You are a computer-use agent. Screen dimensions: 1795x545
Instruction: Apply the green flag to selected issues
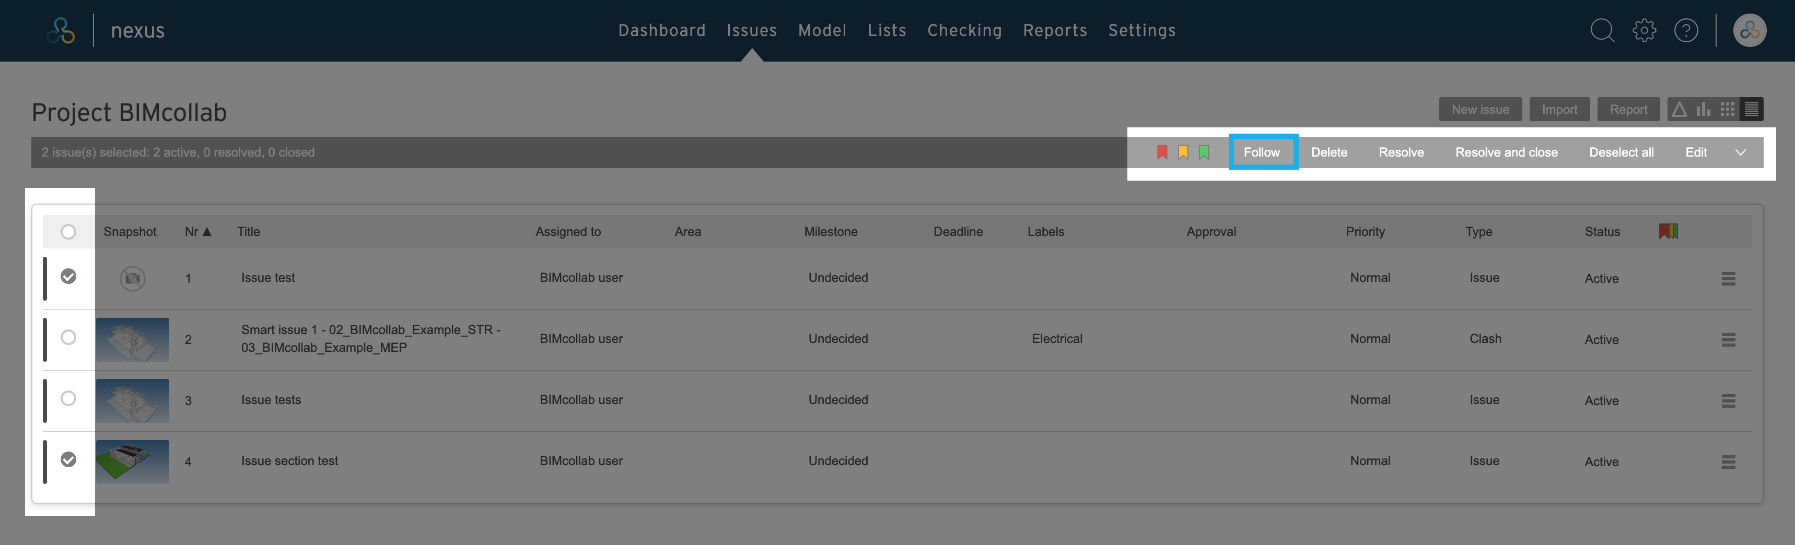[x=1204, y=152]
